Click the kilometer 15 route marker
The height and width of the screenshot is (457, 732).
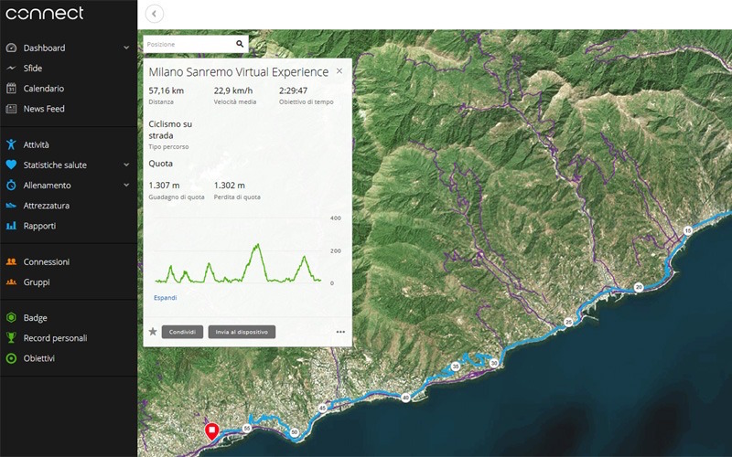688,231
